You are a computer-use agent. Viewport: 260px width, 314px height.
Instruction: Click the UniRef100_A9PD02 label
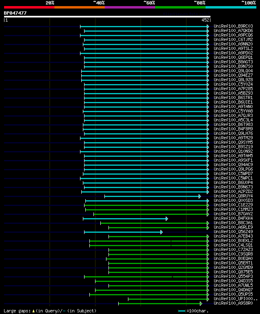click(233, 53)
